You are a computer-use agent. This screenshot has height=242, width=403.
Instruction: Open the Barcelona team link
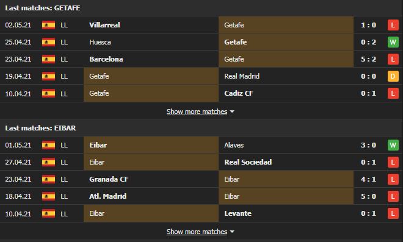coord(106,59)
